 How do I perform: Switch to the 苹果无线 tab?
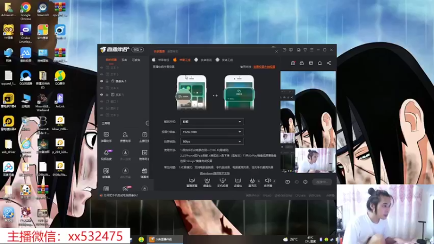click(x=182, y=60)
